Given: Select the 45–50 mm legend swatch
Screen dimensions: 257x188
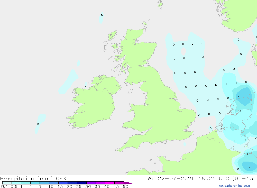Looking at the screenshot, I should [119, 183].
